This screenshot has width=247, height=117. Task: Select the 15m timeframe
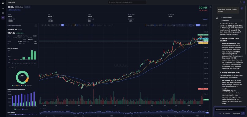pos(49,25)
